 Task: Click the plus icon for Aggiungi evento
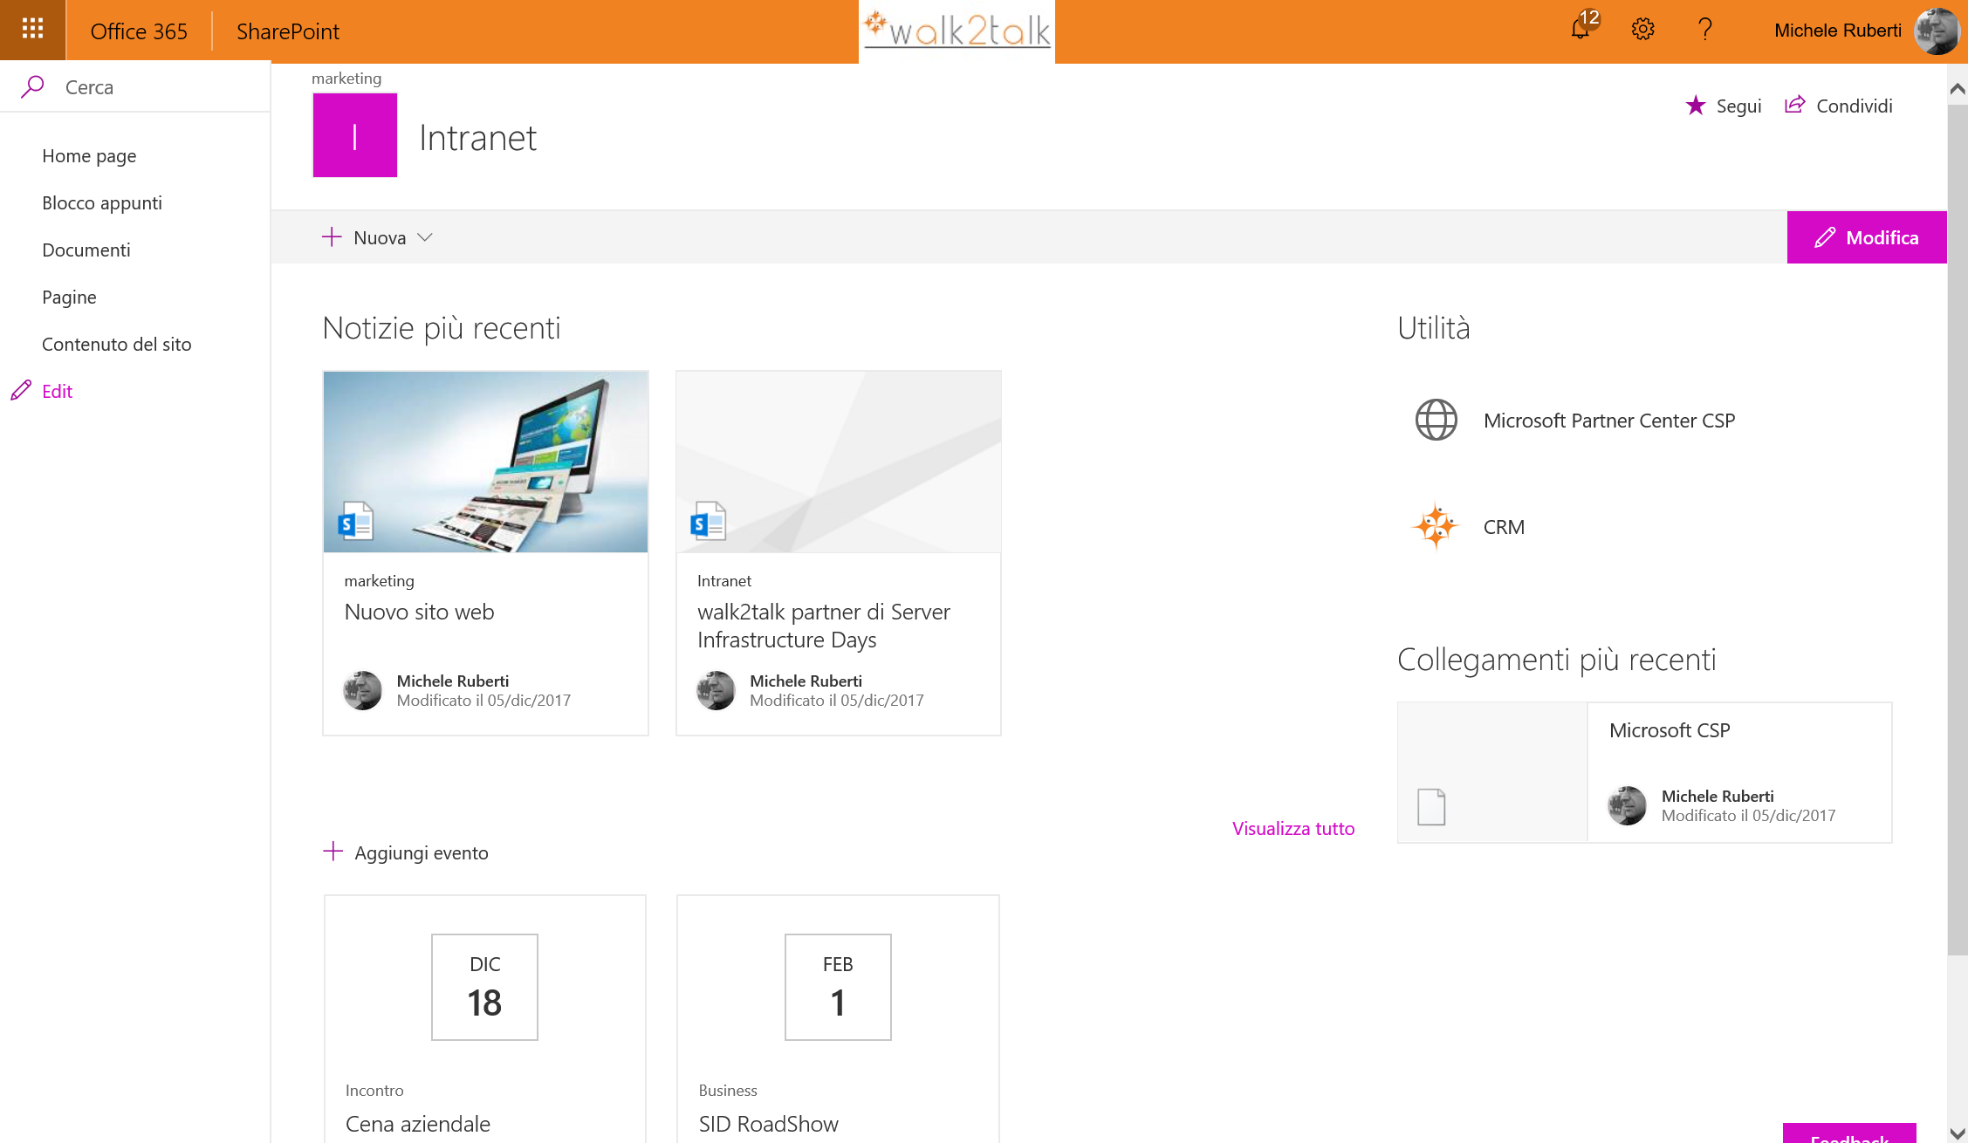tap(333, 851)
